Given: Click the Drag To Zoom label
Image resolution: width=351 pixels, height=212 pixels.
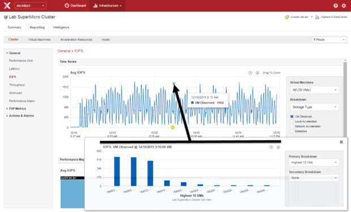Looking at the screenshot, I should click(271, 73).
